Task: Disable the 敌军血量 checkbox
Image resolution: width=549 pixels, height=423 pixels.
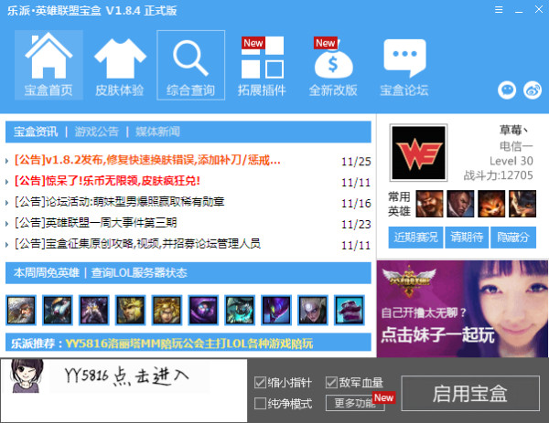Action: (x=331, y=383)
